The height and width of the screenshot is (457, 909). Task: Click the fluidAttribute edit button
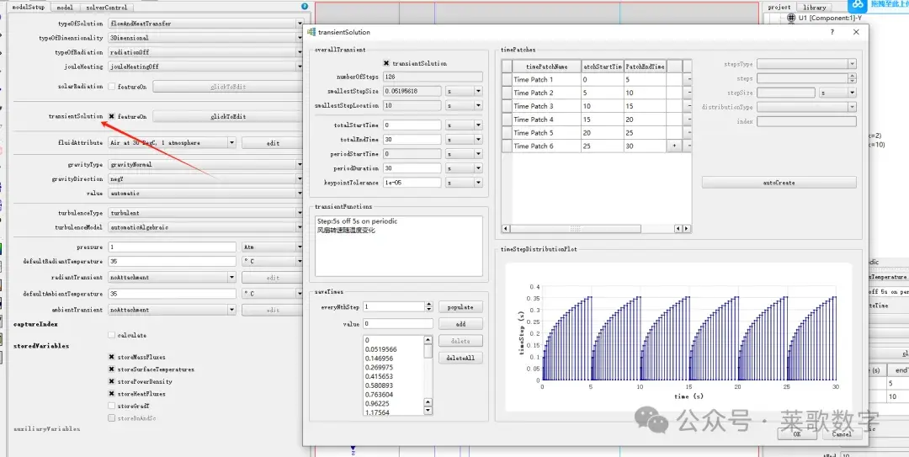click(273, 143)
